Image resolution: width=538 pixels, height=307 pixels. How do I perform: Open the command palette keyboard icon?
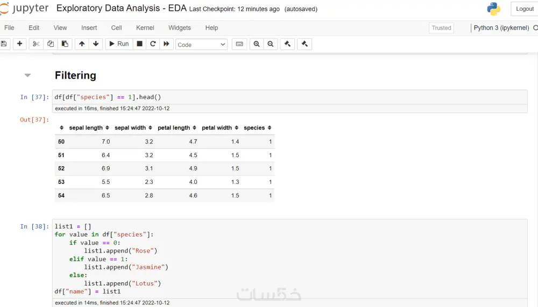[239, 44]
